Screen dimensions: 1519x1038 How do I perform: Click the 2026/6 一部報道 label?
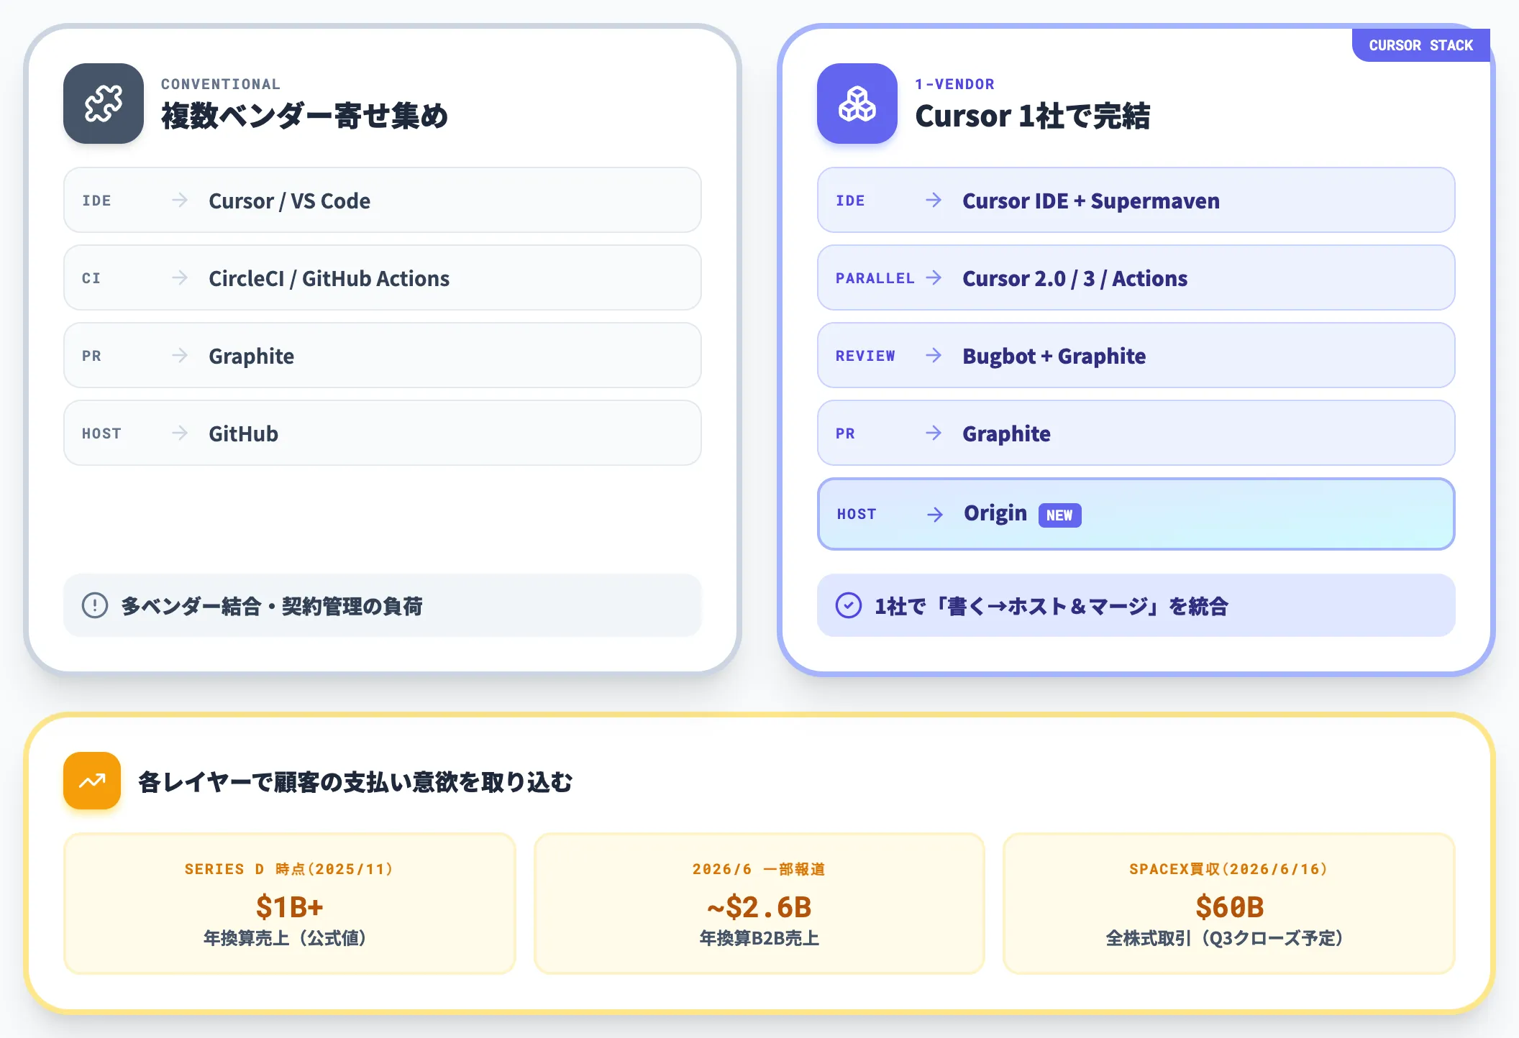(x=759, y=869)
